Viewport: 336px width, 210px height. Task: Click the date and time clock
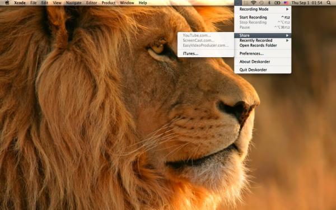pos(307,3)
